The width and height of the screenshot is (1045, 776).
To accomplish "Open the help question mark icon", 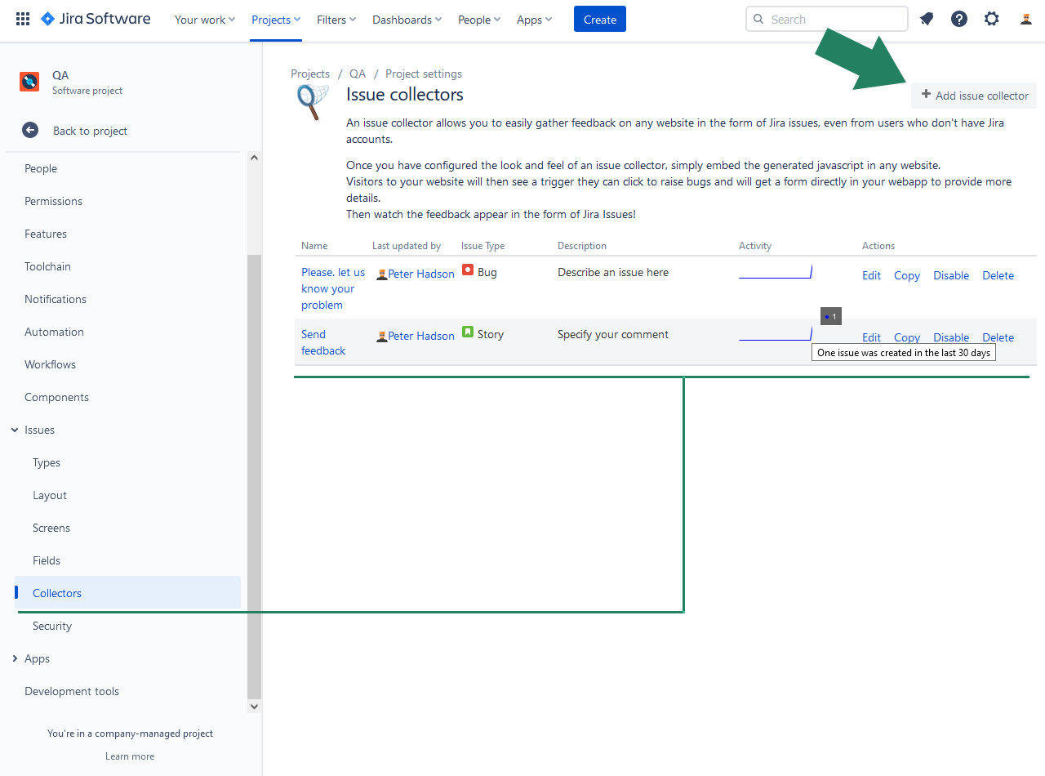I will point(959,20).
